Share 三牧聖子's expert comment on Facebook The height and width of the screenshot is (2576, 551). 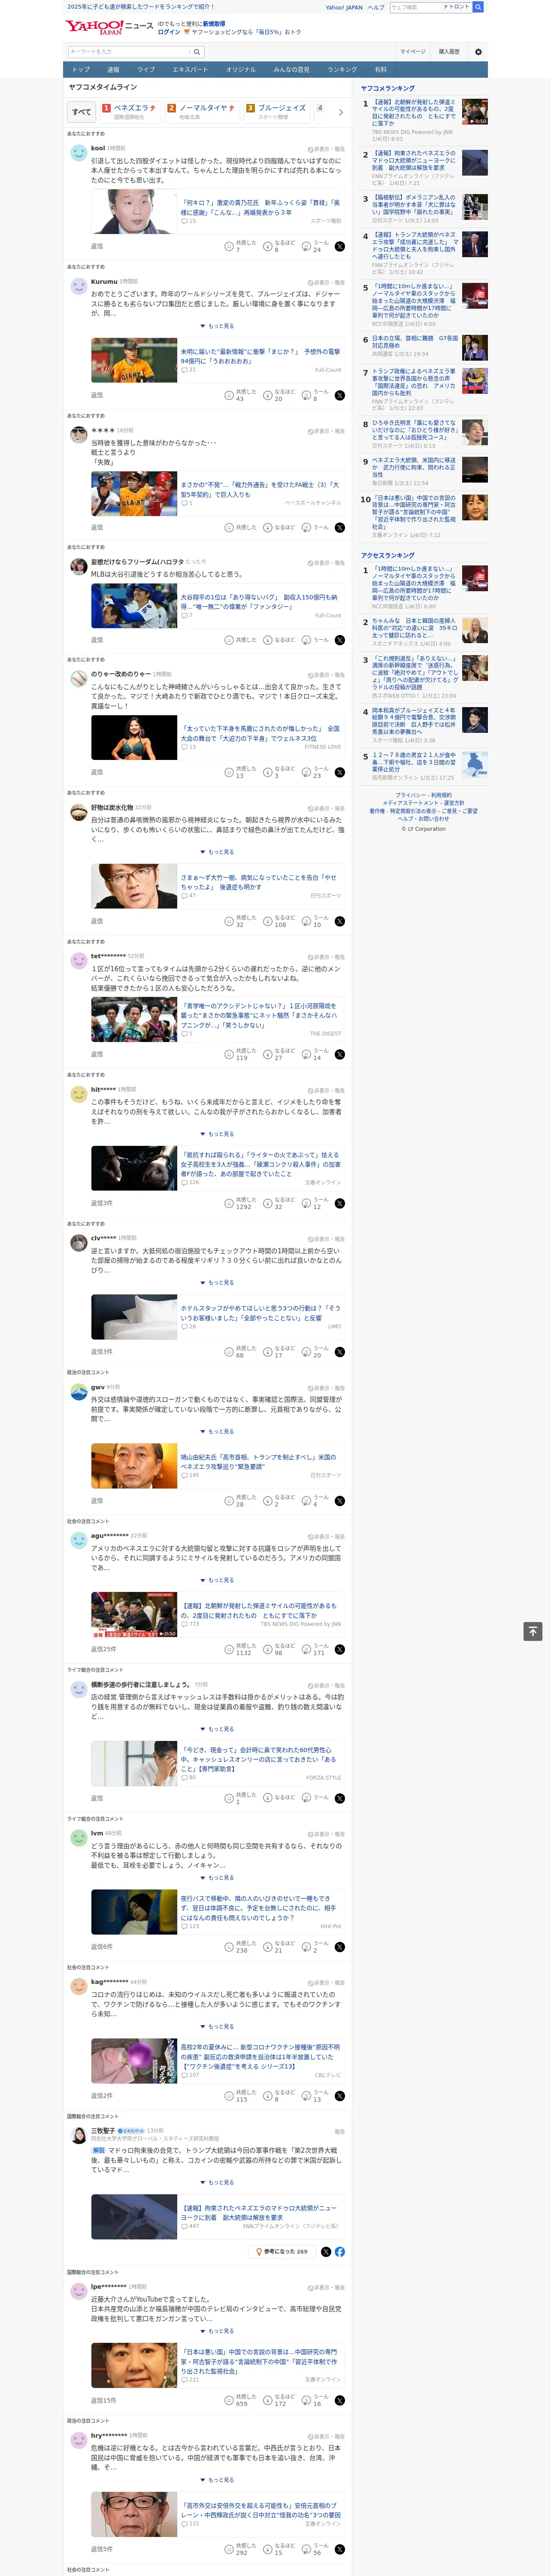pyautogui.click(x=340, y=2251)
